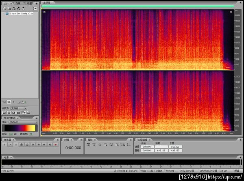Click the 0:00.000 time display

73,148
